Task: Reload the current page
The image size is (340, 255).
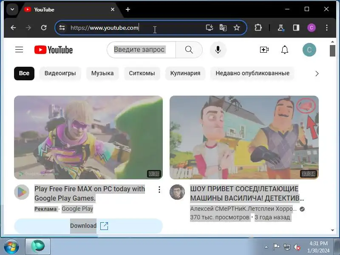Action: coord(44,28)
